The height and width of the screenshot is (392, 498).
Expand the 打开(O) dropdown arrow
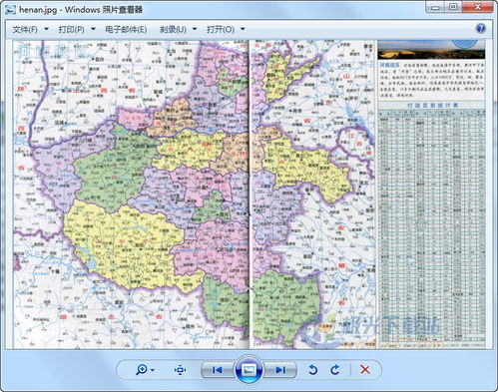click(x=243, y=29)
